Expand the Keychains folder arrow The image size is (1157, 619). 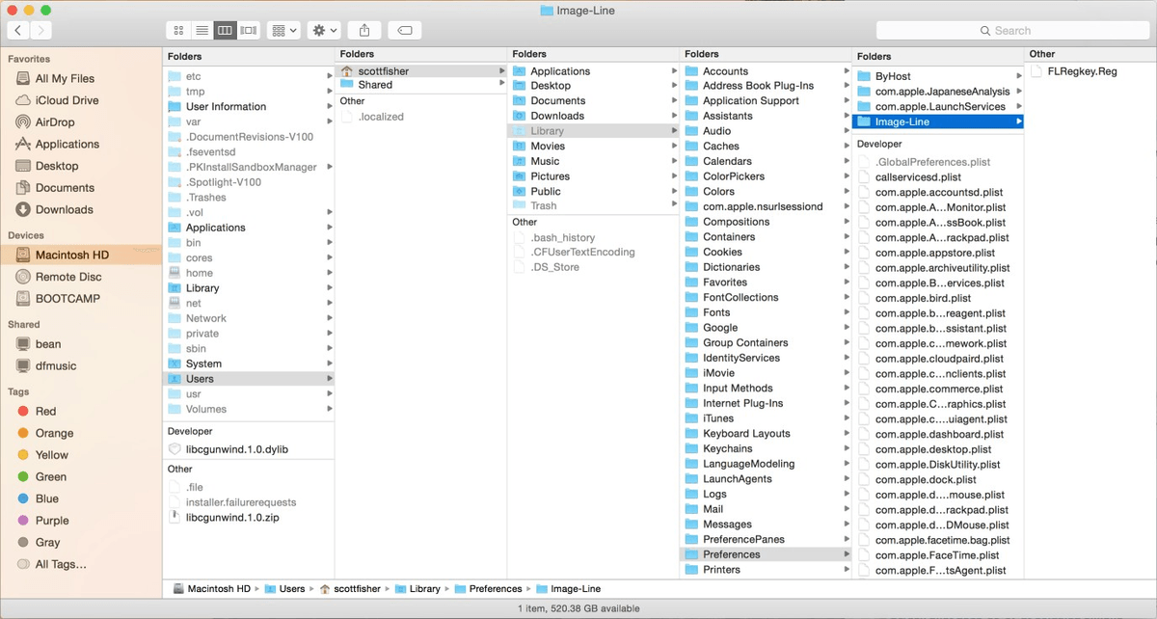point(847,448)
